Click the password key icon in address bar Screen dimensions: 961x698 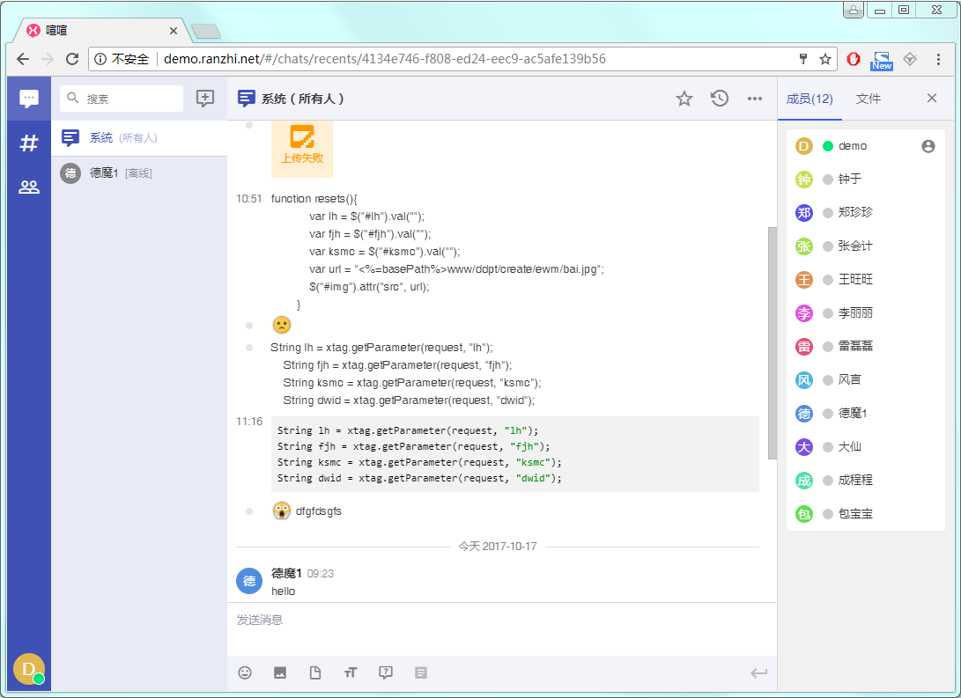tap(802, 59)
